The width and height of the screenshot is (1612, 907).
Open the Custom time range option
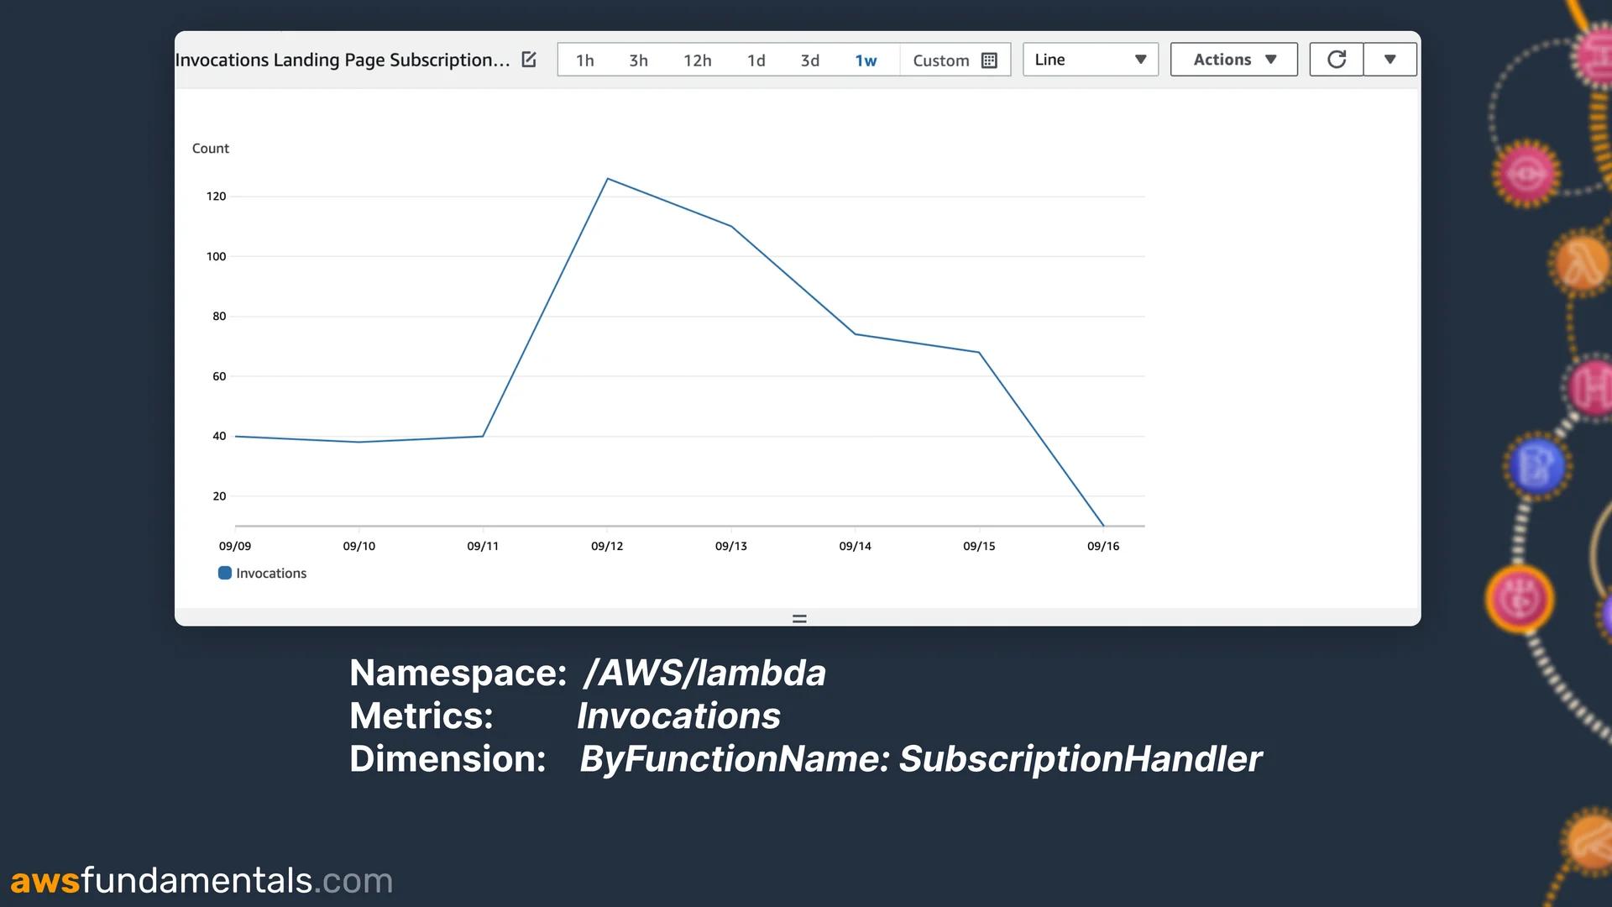point(940,60)
